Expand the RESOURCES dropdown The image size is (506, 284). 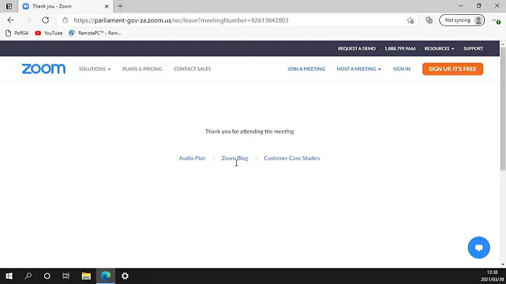pos(439,49)
